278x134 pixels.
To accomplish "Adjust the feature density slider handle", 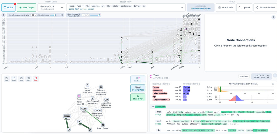I will tap(99, 15).
